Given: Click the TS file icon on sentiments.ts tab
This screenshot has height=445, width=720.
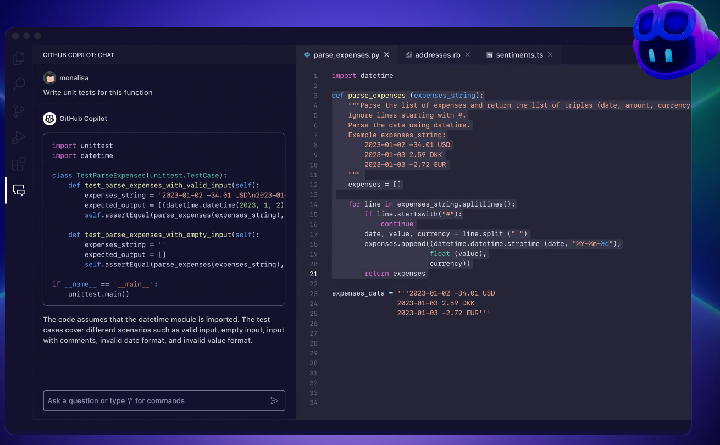Looking at the screenshot, I should tap(489, 55).
